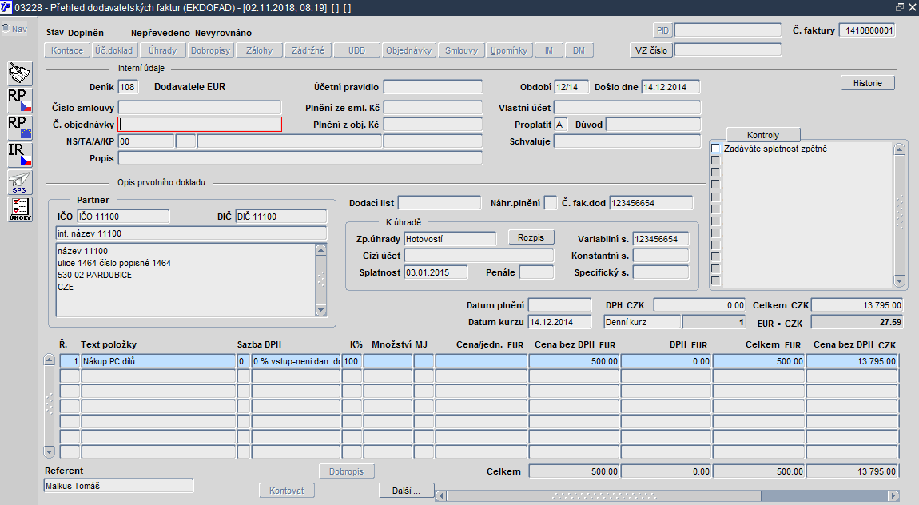Click the items table scroll up arrow
Viewport: 919px width, 505px height.
50,360
